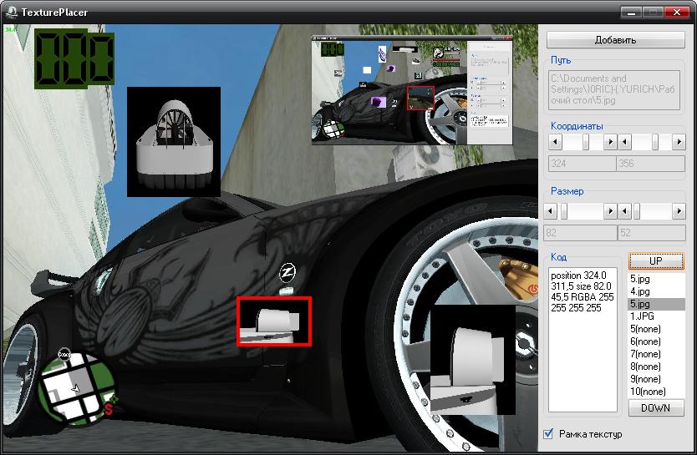Viewport: 697px width, 455px height.
Task: Click the Путь file path field
Action: [x=614, y=89]
